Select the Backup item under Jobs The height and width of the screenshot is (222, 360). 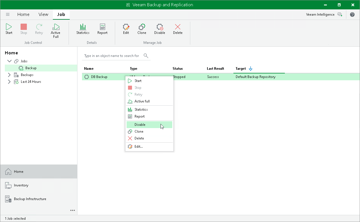click(41, 68)
